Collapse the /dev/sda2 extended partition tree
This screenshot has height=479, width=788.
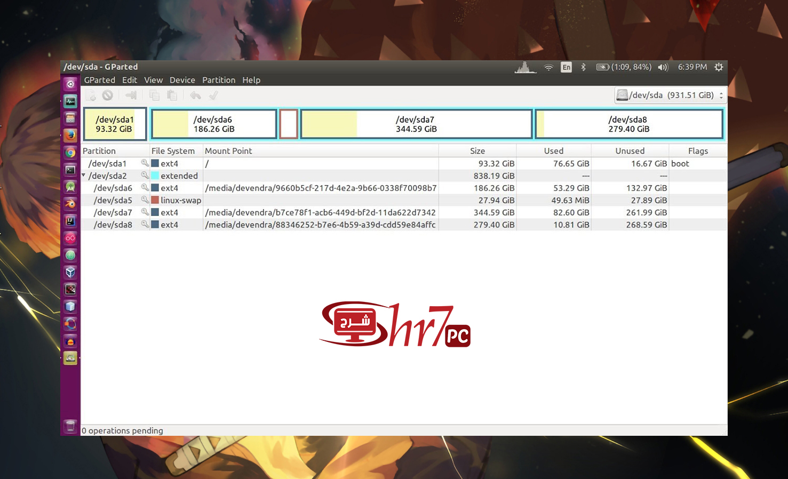[x=84, y=175]
